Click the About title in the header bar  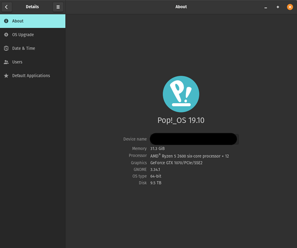(x=181, y=7)
